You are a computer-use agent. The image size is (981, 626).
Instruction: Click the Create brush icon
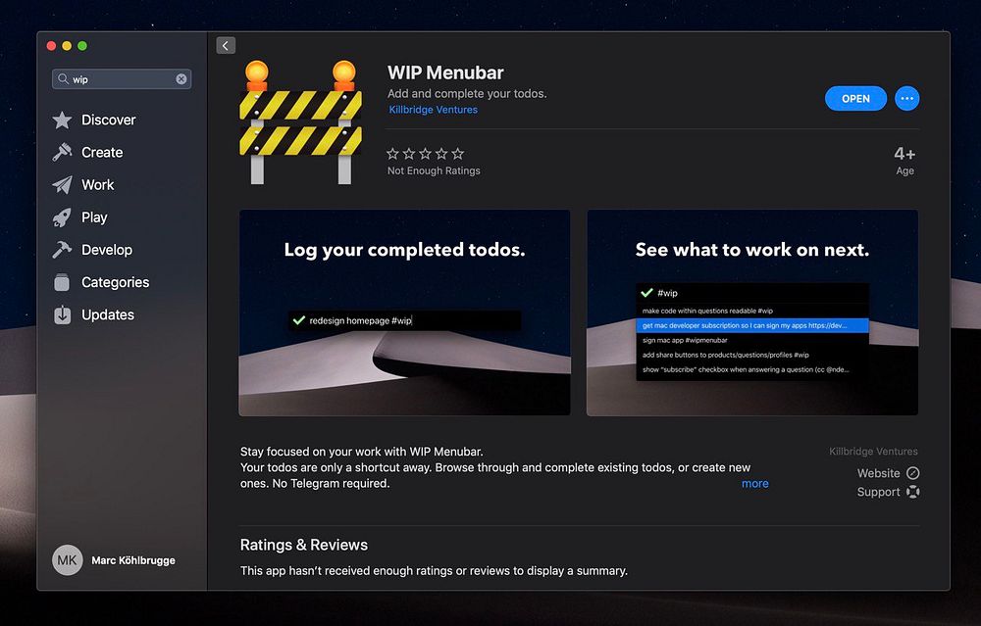(62, 152)
